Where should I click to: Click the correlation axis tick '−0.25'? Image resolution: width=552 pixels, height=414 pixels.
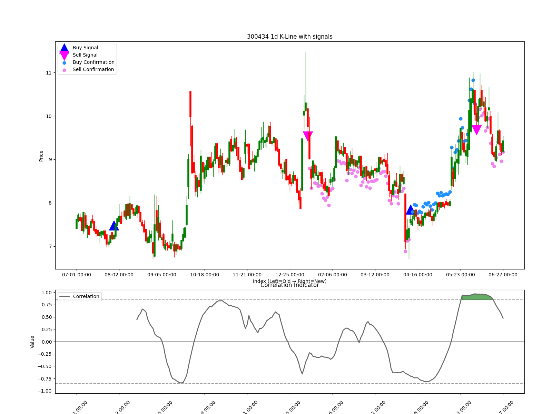[x=45, y=354]
